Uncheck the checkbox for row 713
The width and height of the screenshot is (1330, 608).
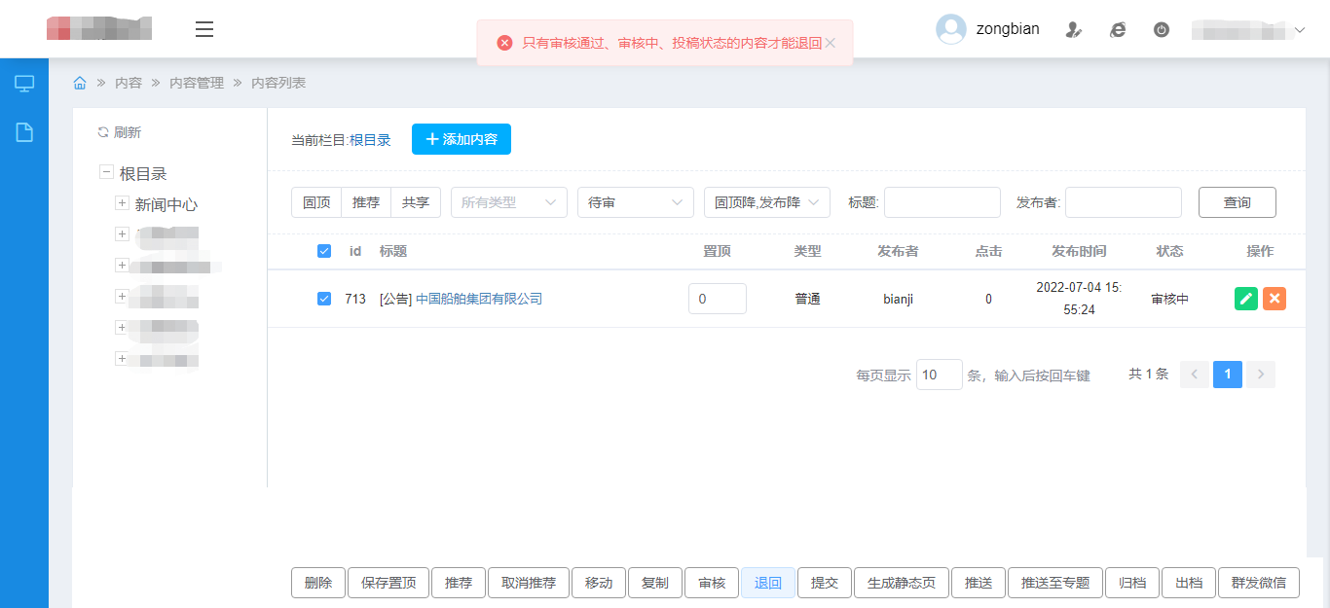[x=324, y=299]
